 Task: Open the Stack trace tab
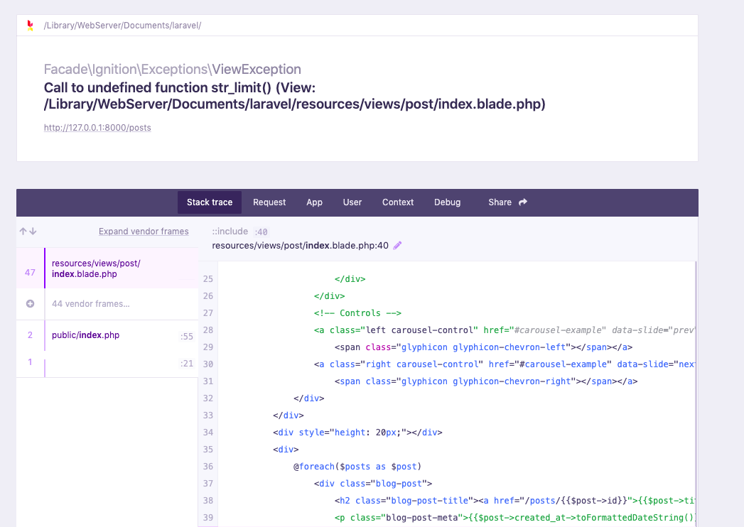(x=210, y=202)
